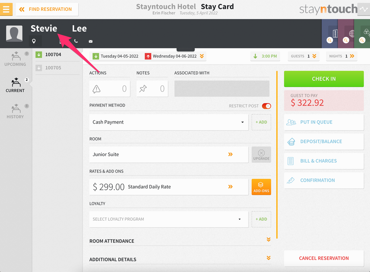Click Cancel Reservation
The image size is (370, 272).
pyautogui.click(x=324, y=258)
